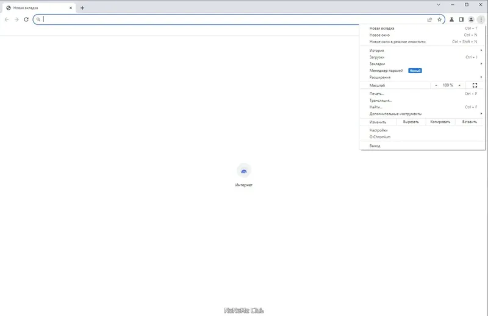Screen dimensions: 488x316
Task: Minimize the browser window
Action: point(453,5)
